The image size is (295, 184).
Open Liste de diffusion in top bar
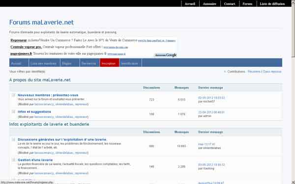coord(272,4)
